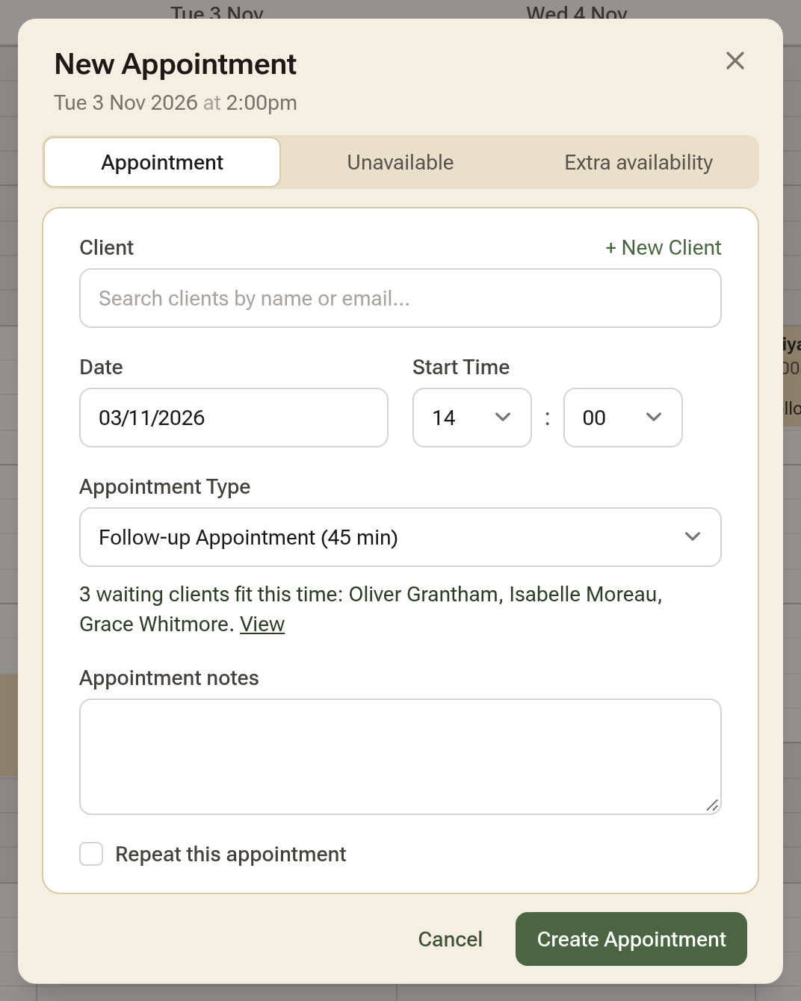Expand the Appointment Type dropdown
801x1001 pixels.
tap(400, 537)
